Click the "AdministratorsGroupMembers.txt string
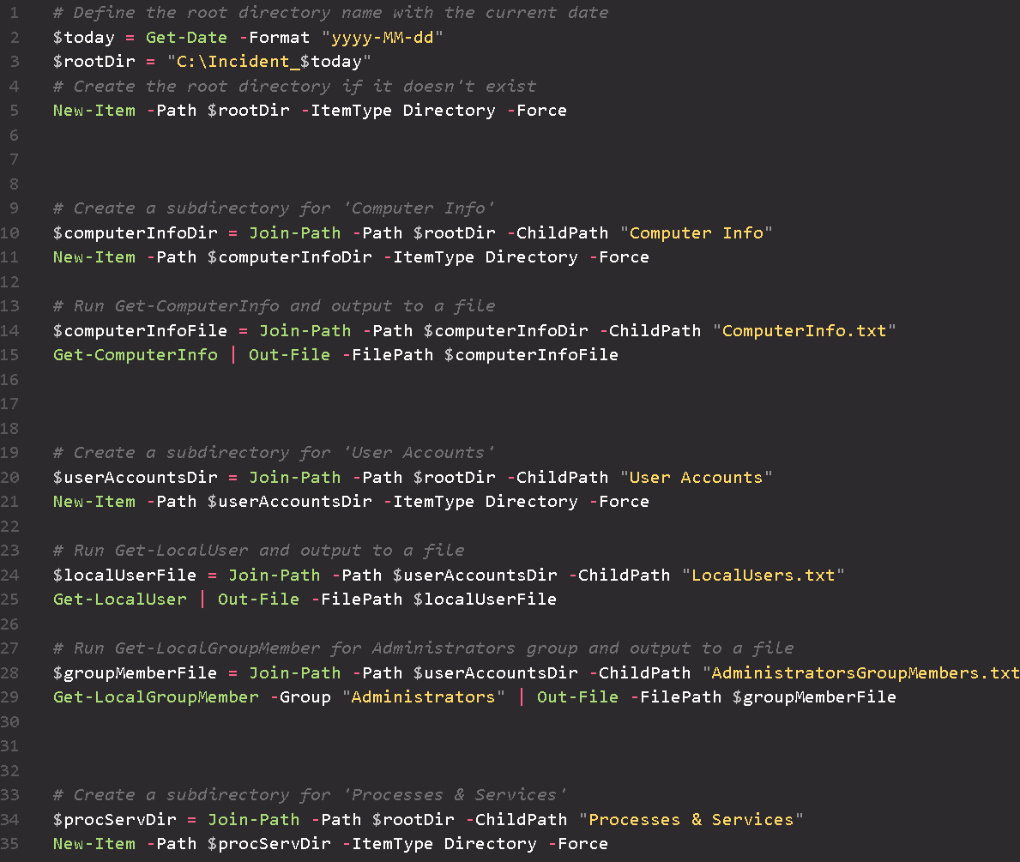This screenshot has width=1020, height=862. click(x=860, y=673)
